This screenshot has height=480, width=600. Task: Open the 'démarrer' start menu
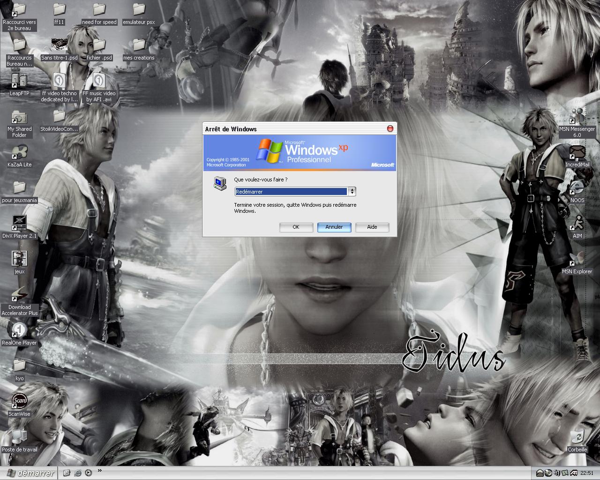28,473
